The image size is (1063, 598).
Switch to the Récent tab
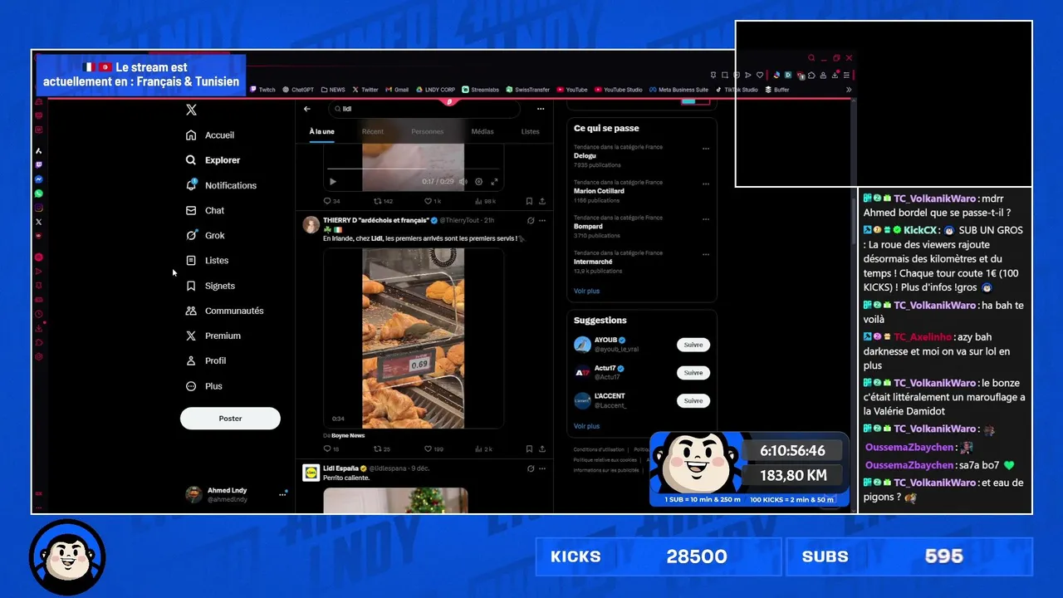tap(373, 131)
